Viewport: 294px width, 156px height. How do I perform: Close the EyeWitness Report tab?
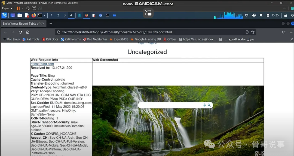point(43,24)
